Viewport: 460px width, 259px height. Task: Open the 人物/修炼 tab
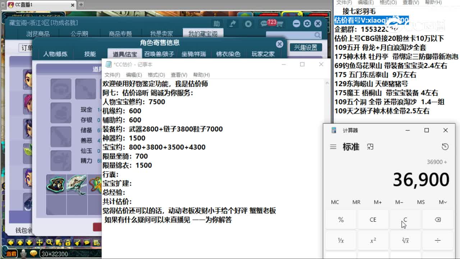[55, 54]
